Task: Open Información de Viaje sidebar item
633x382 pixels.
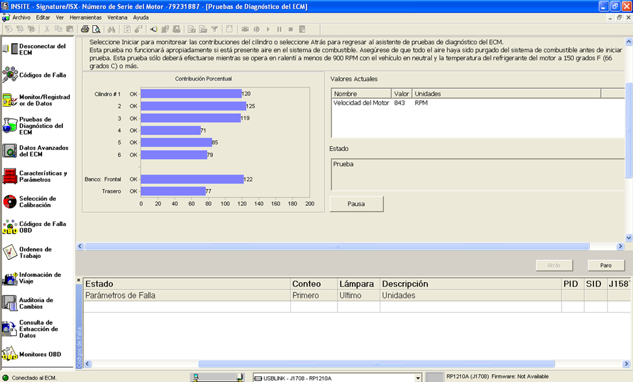Action: point(10,277)
